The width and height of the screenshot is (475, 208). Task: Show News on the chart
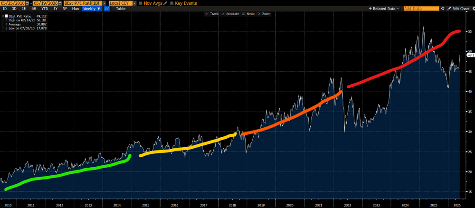point(248,14)
